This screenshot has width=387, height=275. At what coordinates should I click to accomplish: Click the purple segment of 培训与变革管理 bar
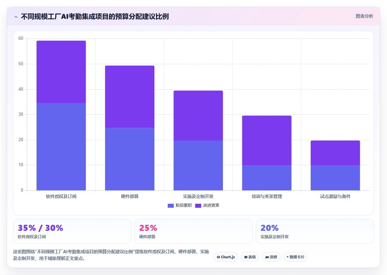[x=266, y=140]
